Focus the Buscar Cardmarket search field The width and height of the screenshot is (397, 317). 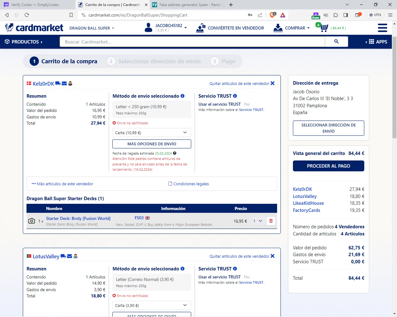pos(192,41)
